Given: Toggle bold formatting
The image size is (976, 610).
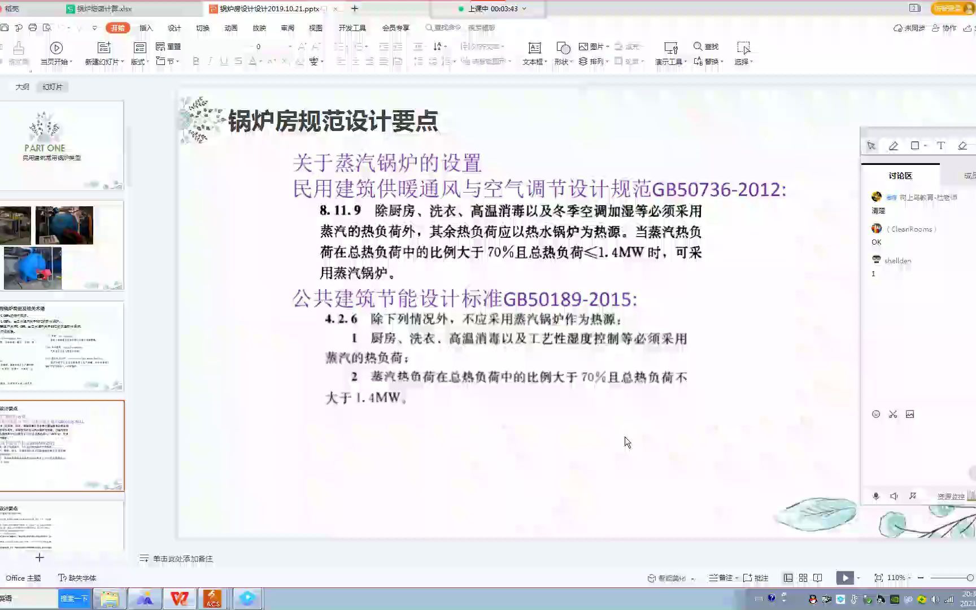Looking at the screenshot, I should (x=196, y=61).
